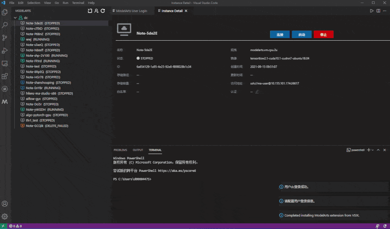Open the View menu

point(47,3)
